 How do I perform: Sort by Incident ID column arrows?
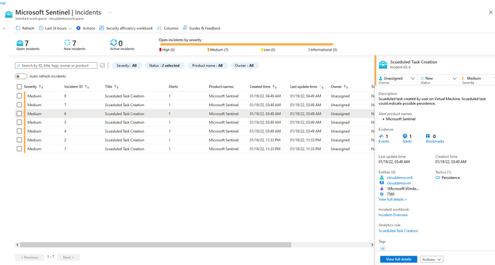(x=87, y=87)
